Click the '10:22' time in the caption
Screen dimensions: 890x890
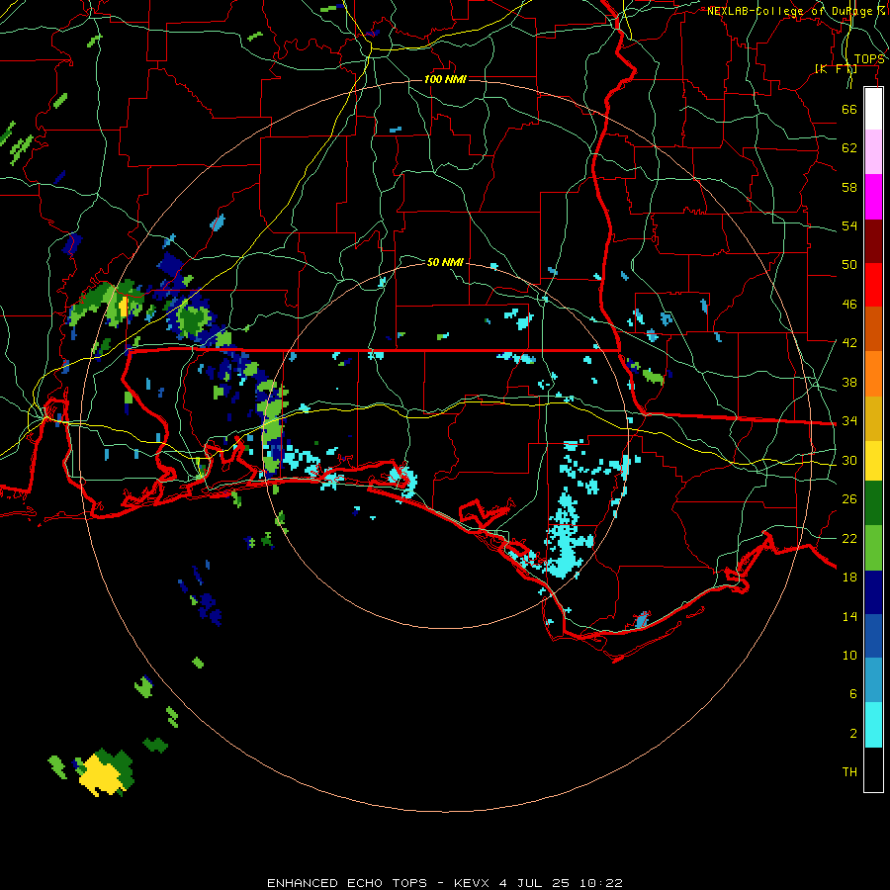601,883
